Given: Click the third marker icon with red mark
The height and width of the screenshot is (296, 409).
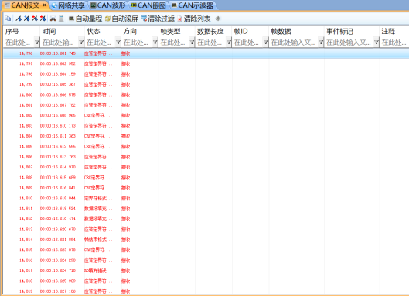Looking at the screenshot, I should click(x=35, y=19).
